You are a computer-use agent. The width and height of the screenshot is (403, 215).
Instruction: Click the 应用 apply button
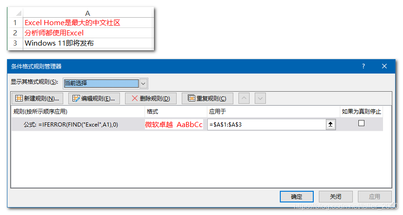point(375,197)
